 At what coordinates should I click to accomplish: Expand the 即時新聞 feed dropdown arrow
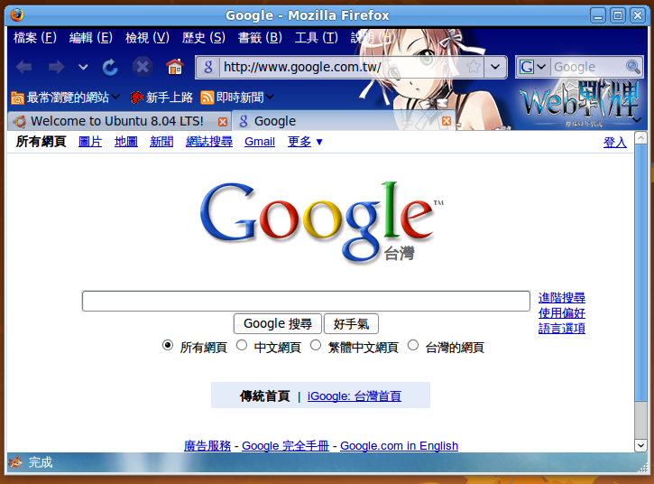(270, 97)
